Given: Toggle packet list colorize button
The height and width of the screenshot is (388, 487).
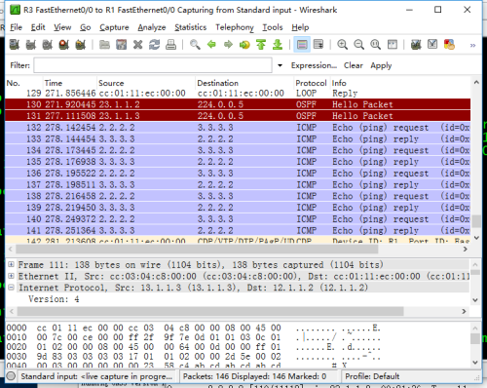Looking at the screenshot, I should tap(302, 45).
